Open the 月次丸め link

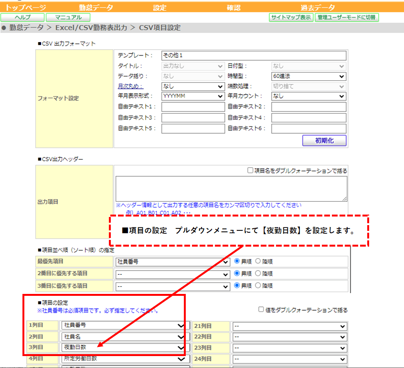(130, 86)
